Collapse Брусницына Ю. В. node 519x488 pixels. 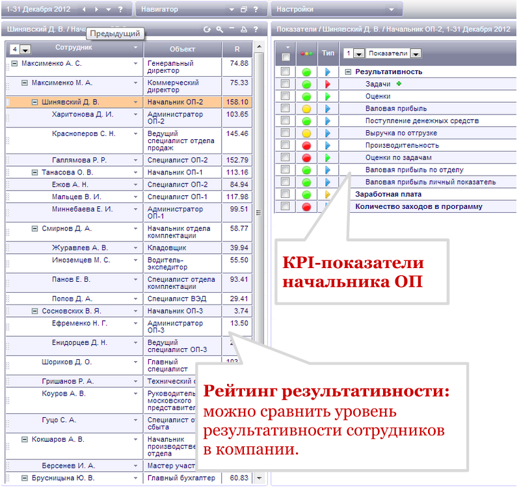coord(25,478)
